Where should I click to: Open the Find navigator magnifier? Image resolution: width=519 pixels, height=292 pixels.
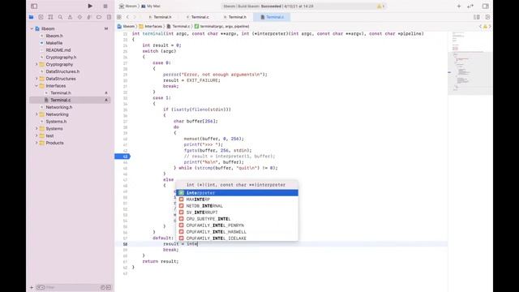(x=60, y=17)
